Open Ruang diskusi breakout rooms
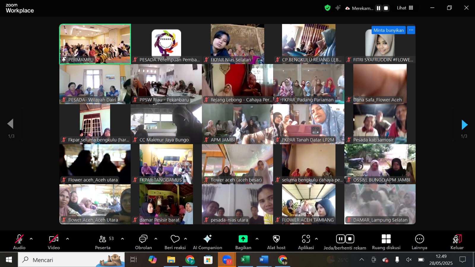The height and width of the screenshot is (267, 475). coord(386,242)
